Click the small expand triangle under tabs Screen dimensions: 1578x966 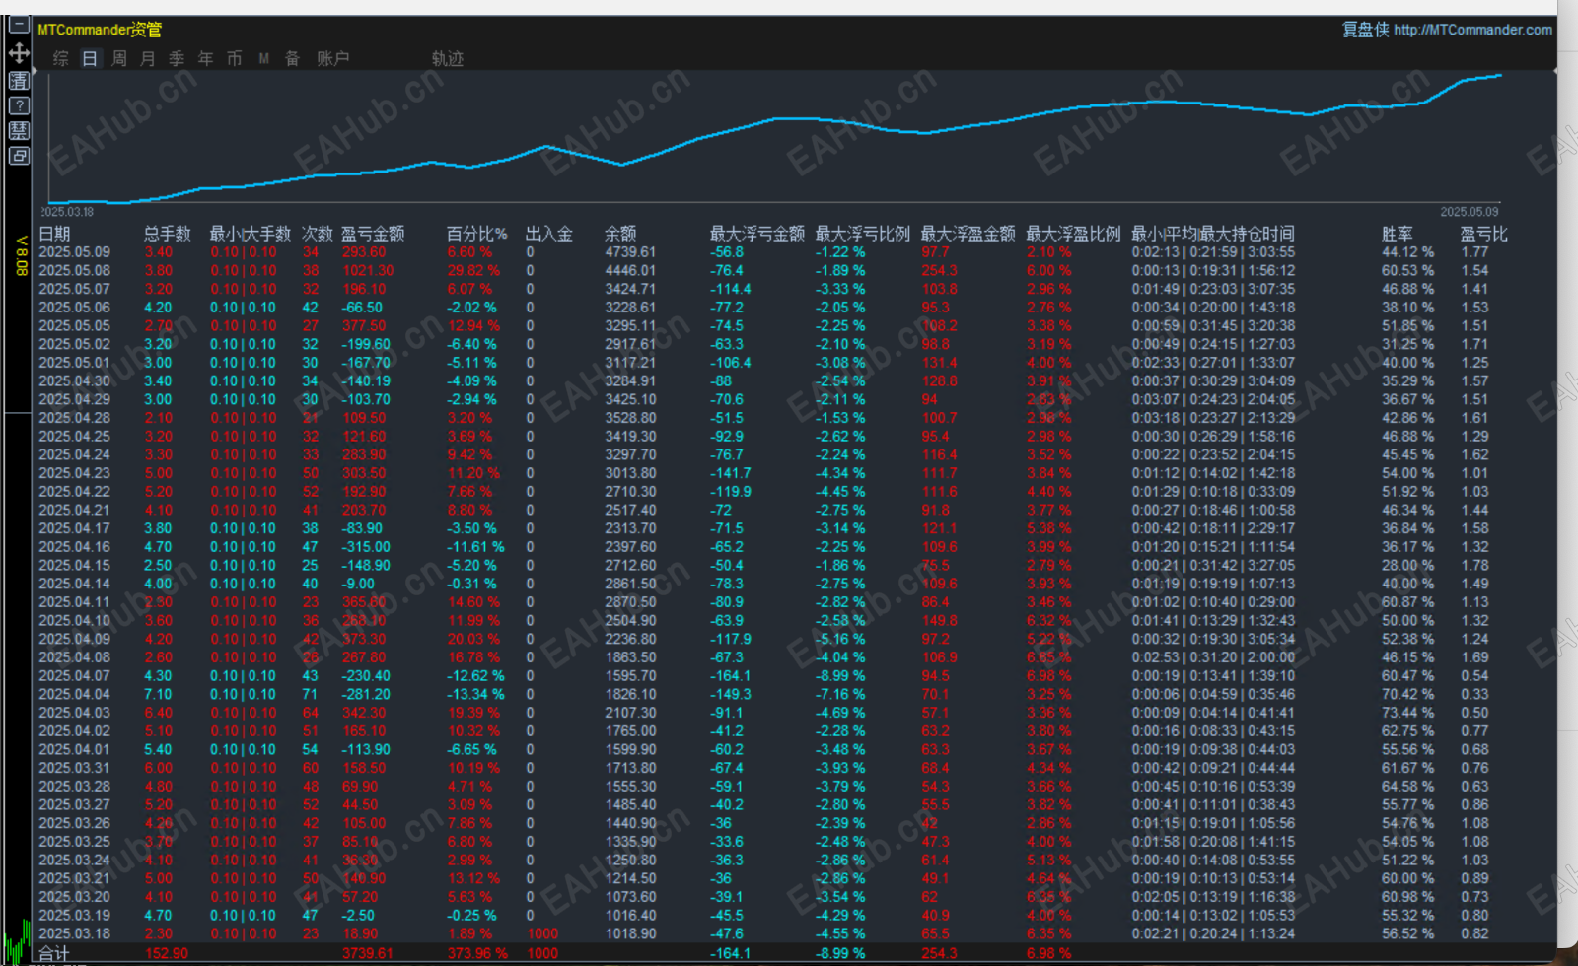tap(35, 72)
